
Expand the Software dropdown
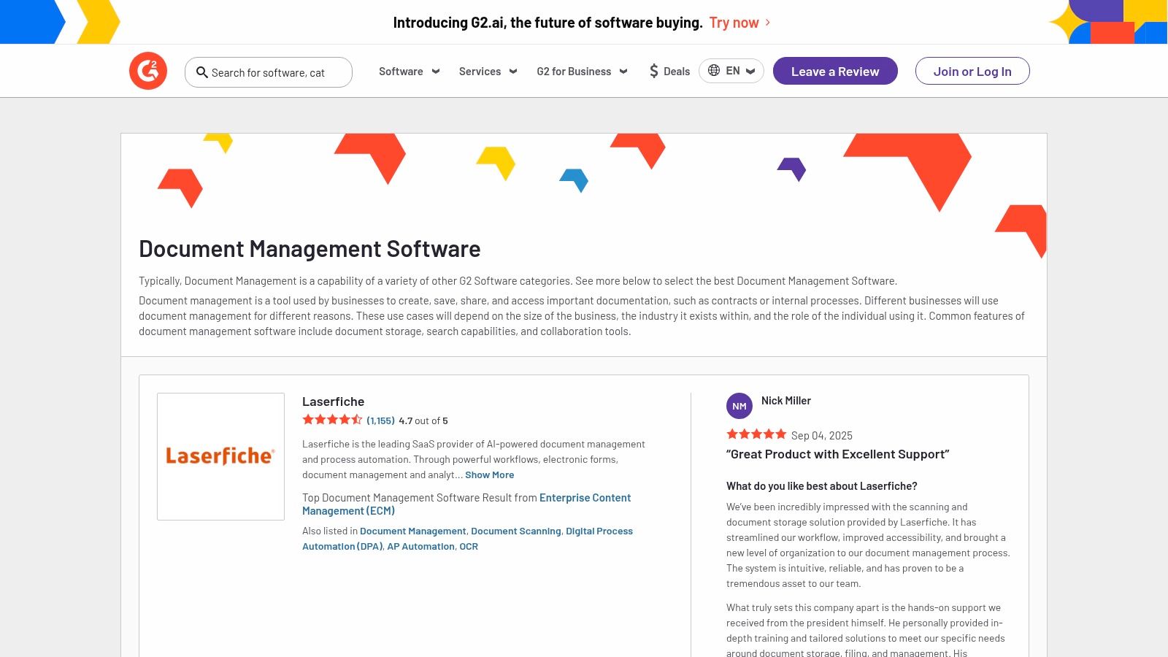409,71
